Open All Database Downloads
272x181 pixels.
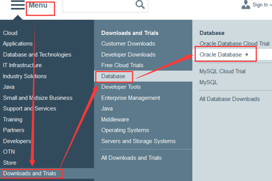pos(229,99)
